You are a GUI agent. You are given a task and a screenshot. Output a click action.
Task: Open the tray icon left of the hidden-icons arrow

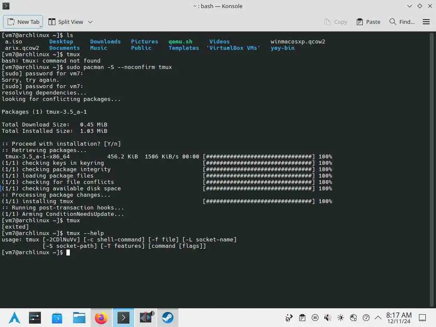tap(366, 318)
